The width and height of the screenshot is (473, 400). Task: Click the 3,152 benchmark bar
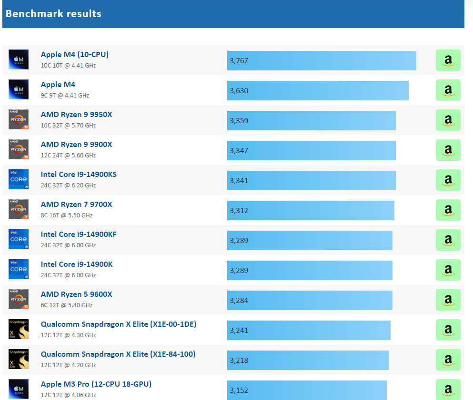(307, 390)
